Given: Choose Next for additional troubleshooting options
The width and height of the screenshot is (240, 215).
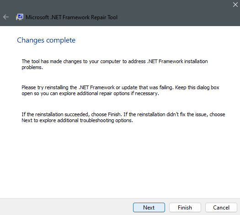Looking at the screenshot, I should 149,208.
